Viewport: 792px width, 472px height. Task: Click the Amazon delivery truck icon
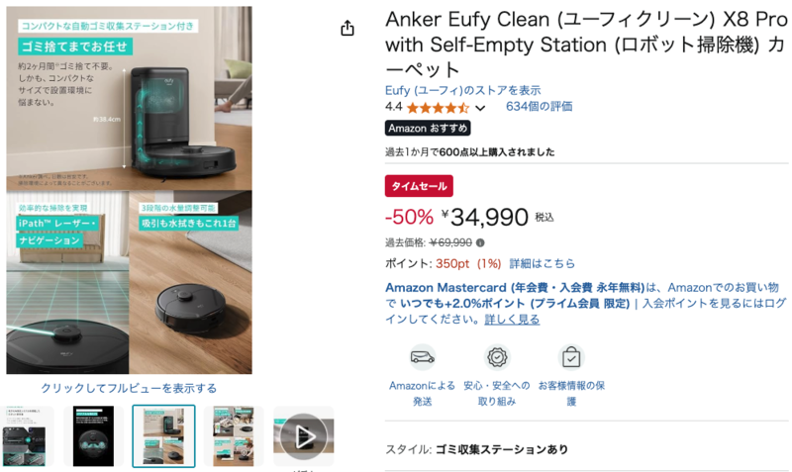point(423,357)
